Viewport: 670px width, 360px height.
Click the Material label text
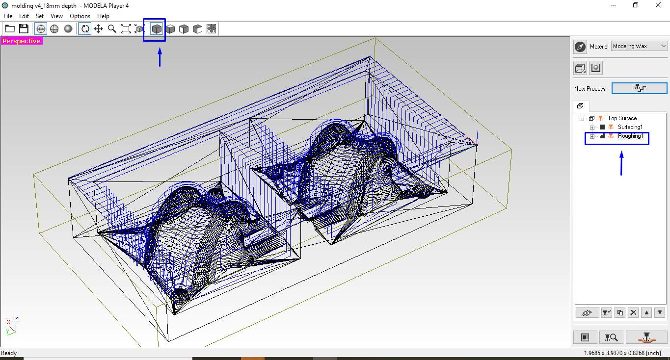[599, 47]
